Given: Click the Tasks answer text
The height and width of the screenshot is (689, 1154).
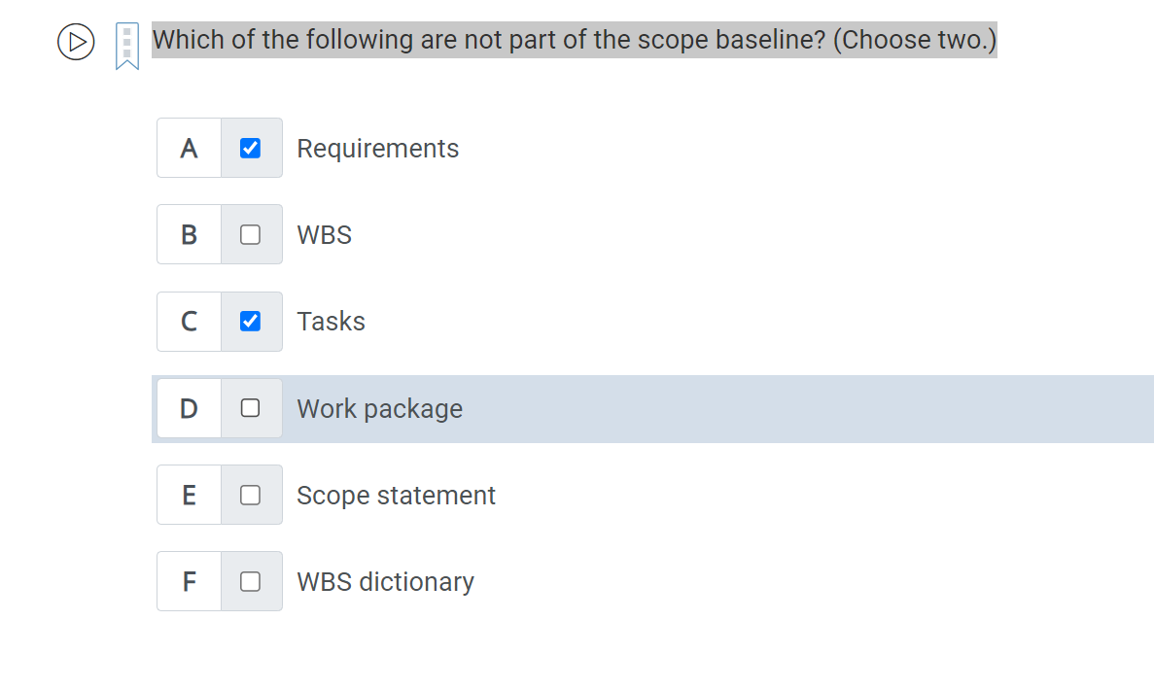Looking at the screenshot, I should point(332,322).
